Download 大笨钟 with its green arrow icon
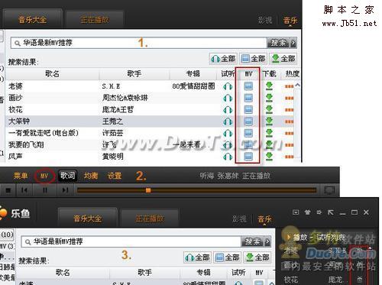The image size is (382, 285). coord(269,121)
